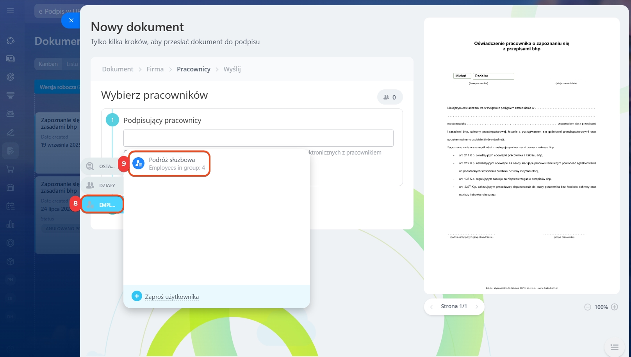Open the PH avatar in the sidebar
The width and height of the screenshot is (631, 357).
(10, 280)
